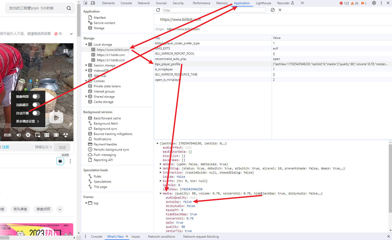Viewport: 392px width, 240px height.
Task: Collapse the media object in preview
Action: pos(160,193)
